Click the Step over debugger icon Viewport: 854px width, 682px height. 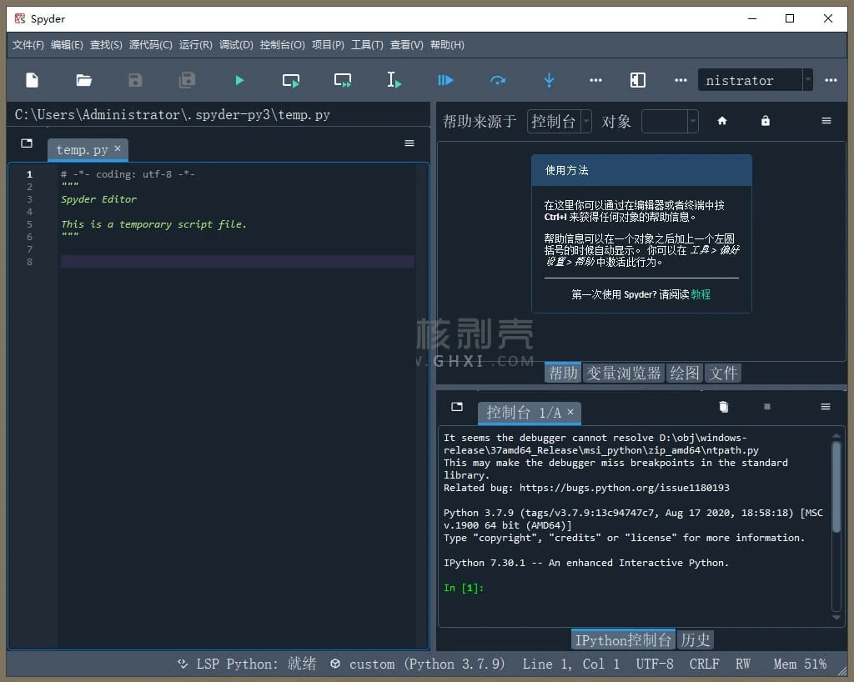(498, 80)
